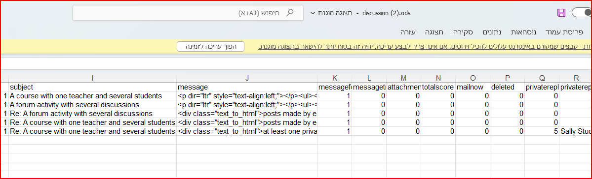Click the 'deleted' header cell

(x=508, y=87)
